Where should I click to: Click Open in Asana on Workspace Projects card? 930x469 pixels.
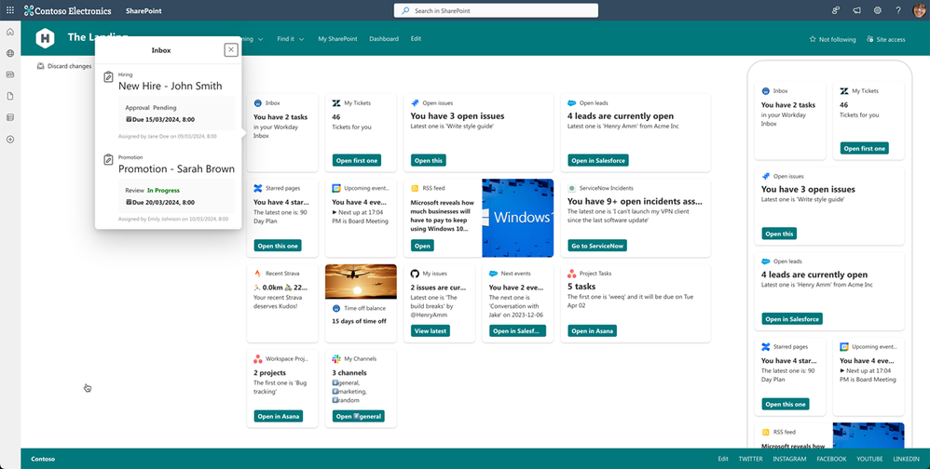pyautogui.click(x=279, y=416)
